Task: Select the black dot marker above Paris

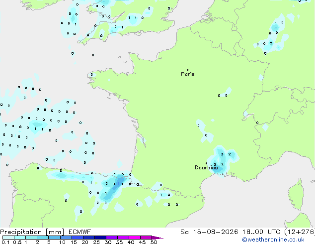Action: point(188,70)
